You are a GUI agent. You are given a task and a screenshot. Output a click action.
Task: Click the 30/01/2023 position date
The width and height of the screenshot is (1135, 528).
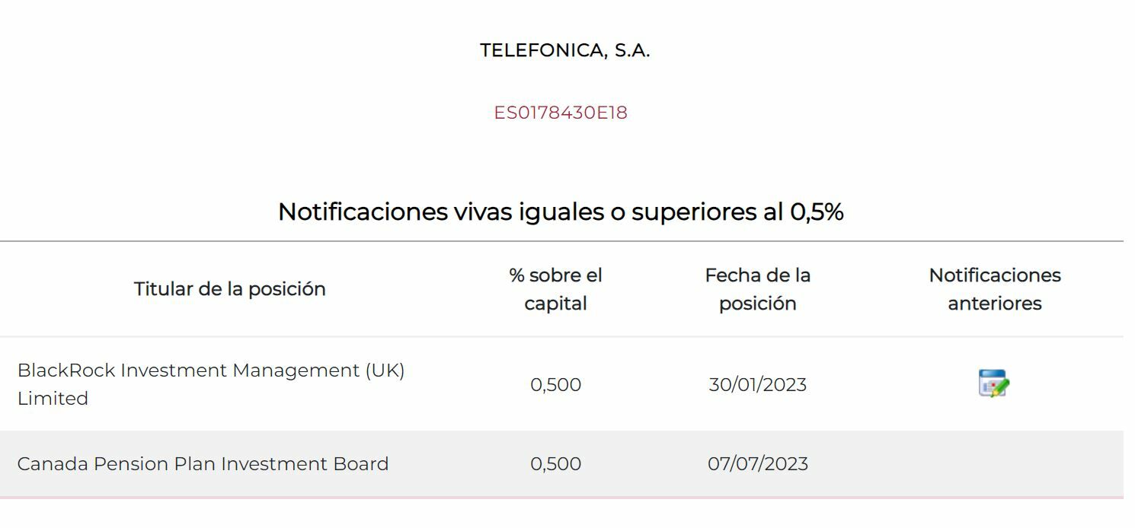point(757,385)
